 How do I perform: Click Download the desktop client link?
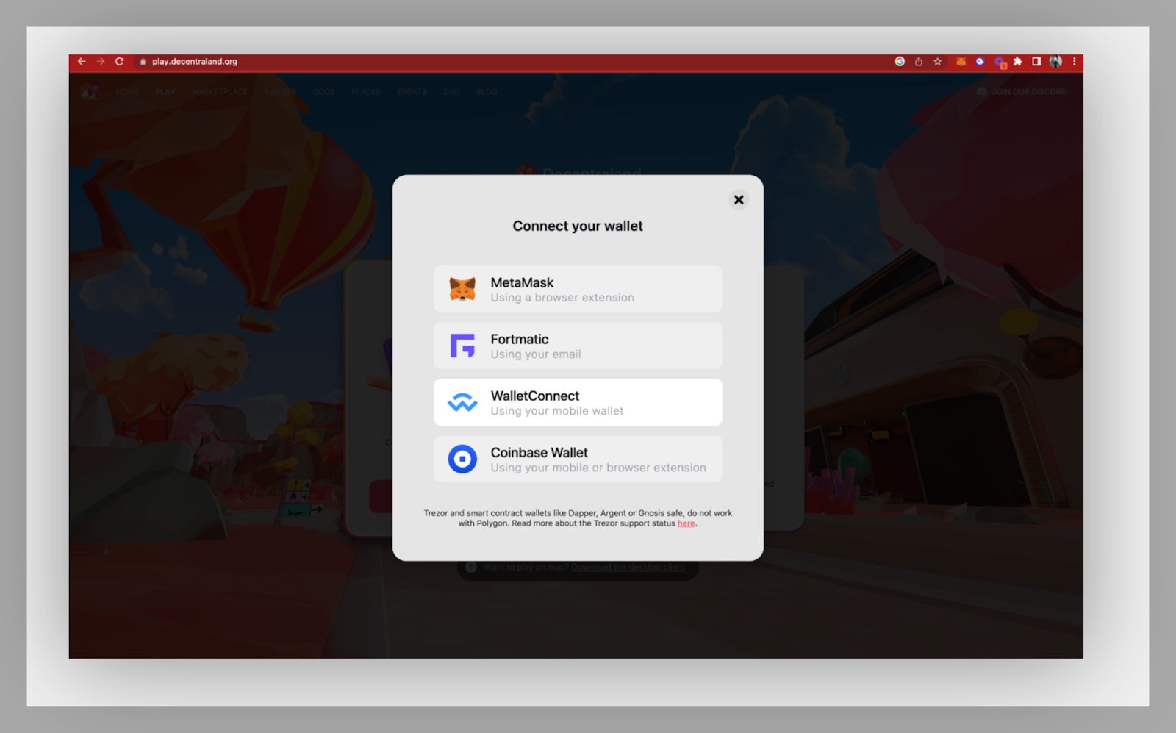tap(628, 567)
